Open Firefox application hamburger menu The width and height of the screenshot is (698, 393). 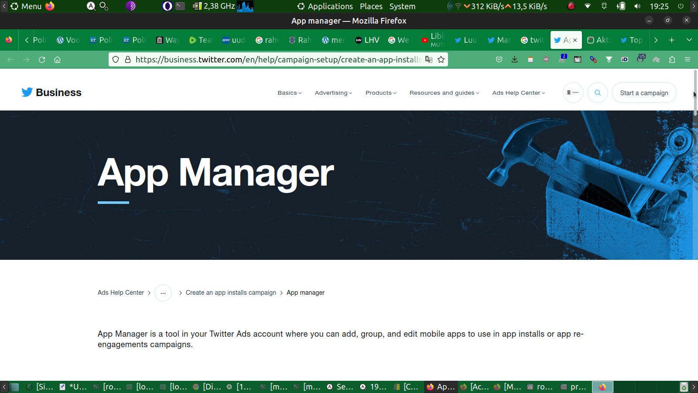pyautogui.click(x=688, y=59)
